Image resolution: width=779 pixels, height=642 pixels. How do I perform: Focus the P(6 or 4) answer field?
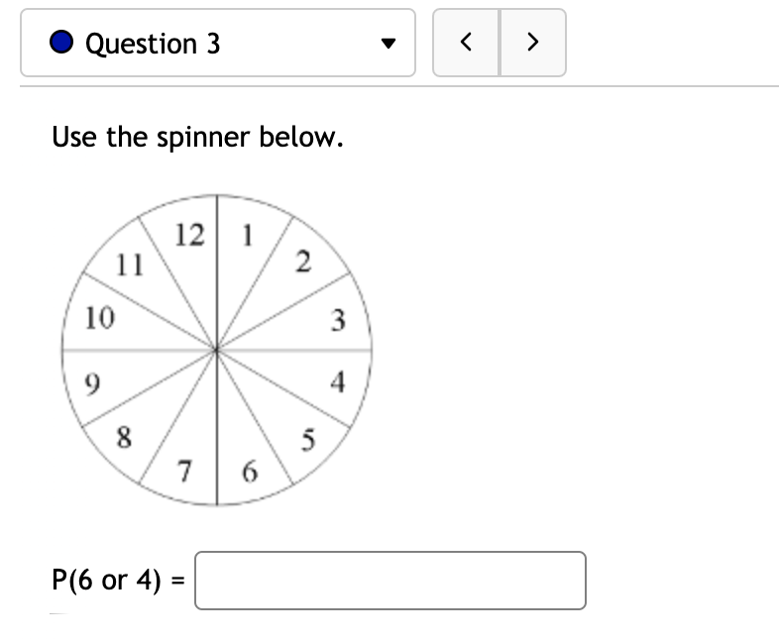click(390, 581)
